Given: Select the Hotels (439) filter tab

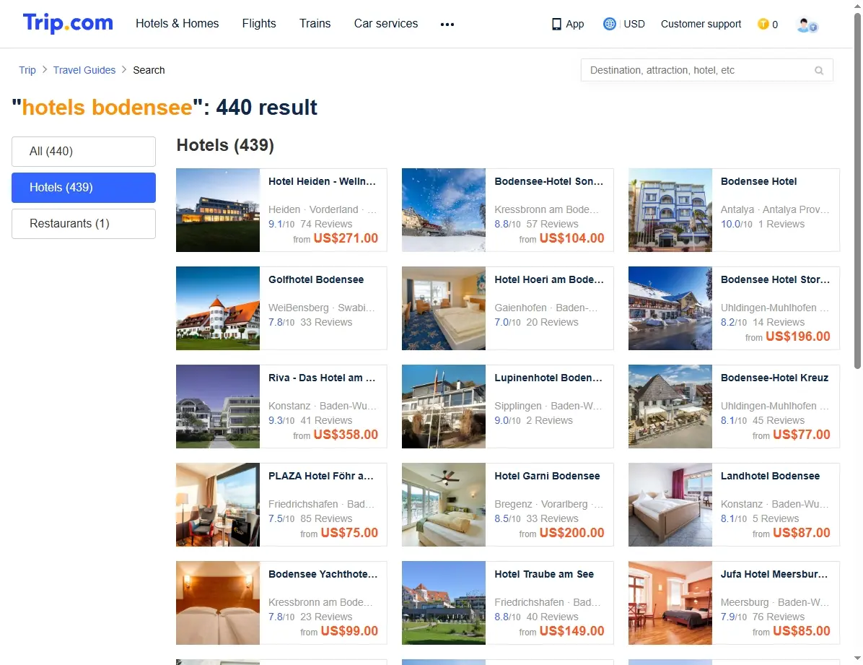Looking at the screenshot, I should click(x=84, y=187).
